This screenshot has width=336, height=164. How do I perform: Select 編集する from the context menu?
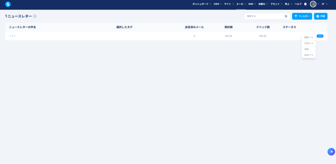click(309, 37)
